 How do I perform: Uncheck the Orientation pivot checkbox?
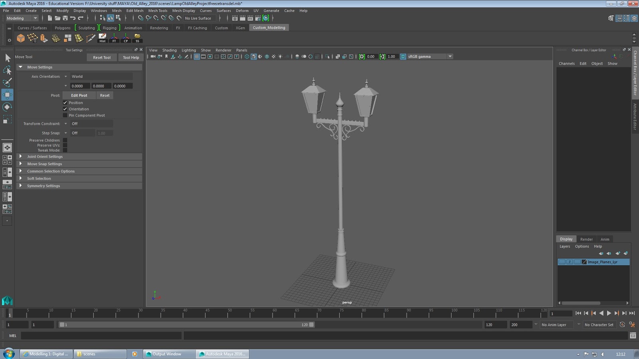pos(65,108)
